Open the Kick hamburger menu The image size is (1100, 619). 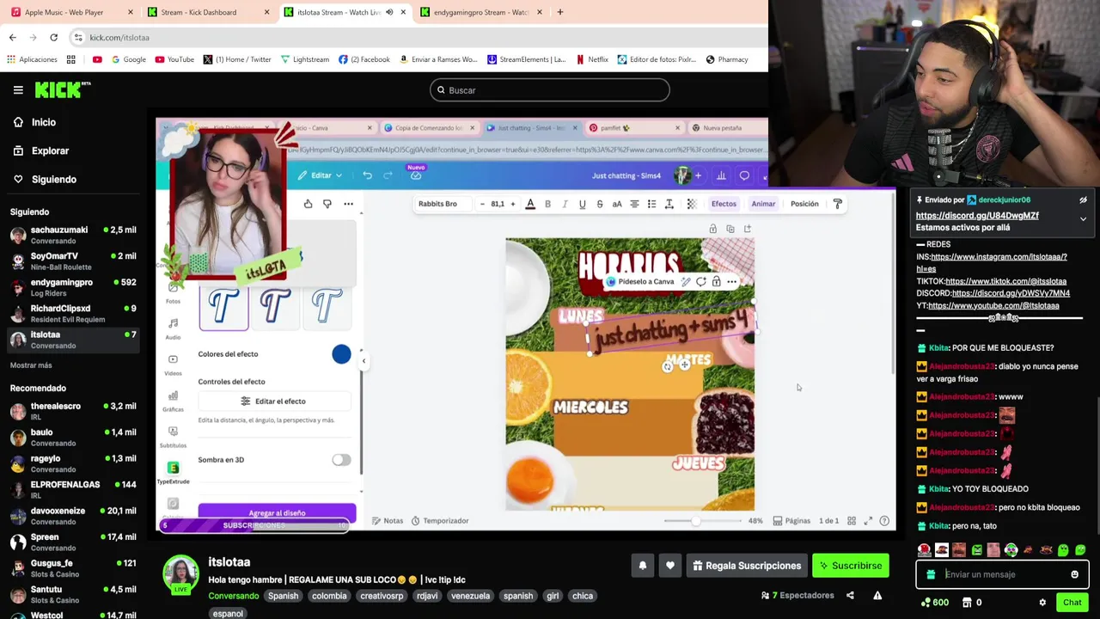coord(18,89)
